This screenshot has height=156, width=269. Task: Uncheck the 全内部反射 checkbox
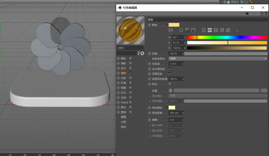[170, 69]
